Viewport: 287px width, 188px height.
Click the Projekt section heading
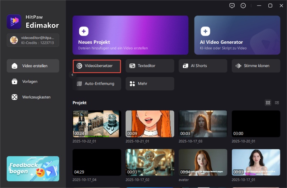(x=79, y=103)
